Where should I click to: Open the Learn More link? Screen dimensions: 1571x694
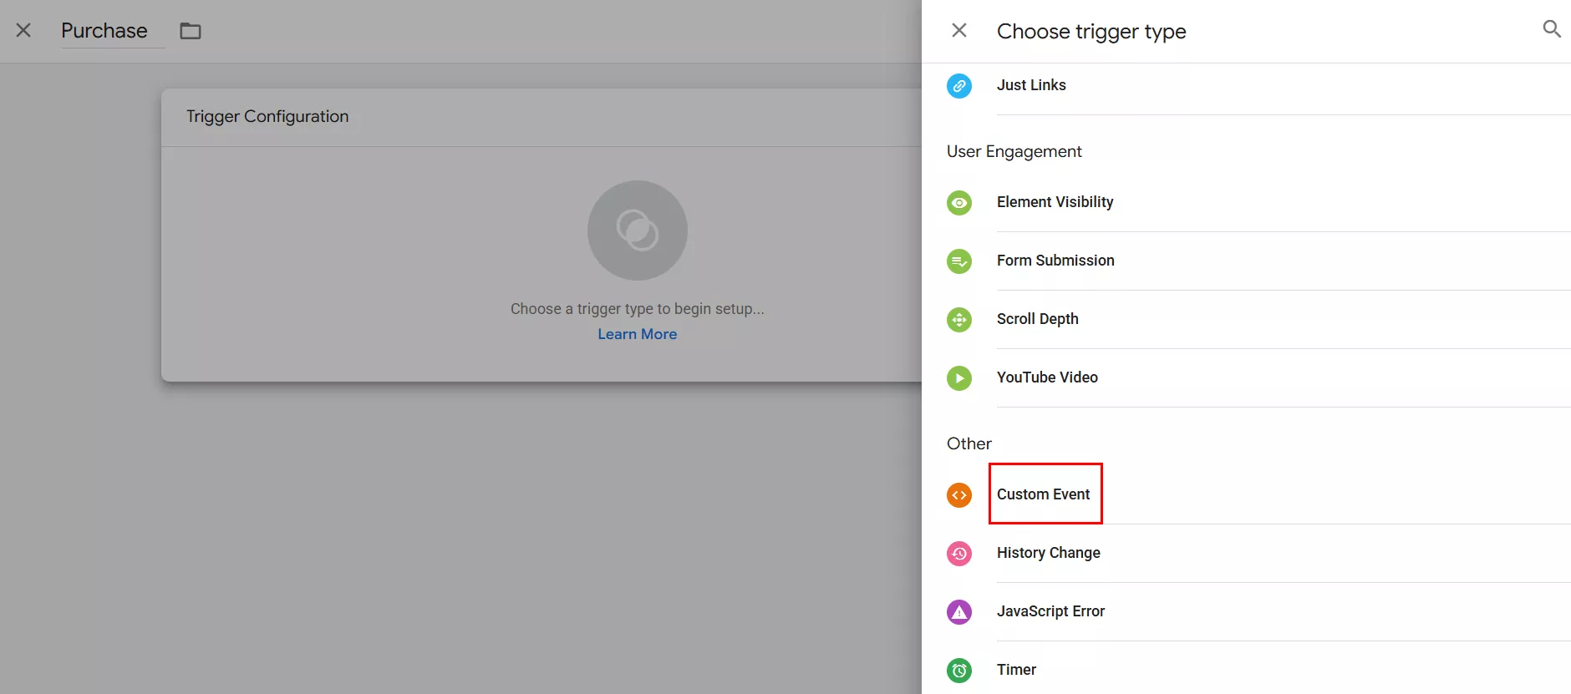(637, 334)
